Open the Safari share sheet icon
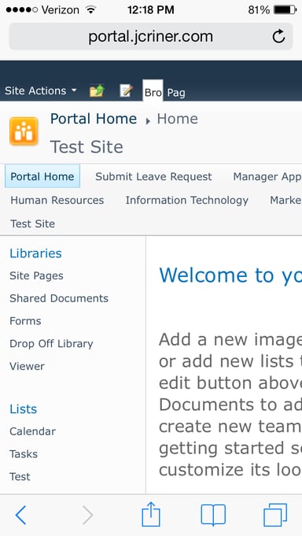This screenshot has height=536, width=302. [x=151, y=514]
